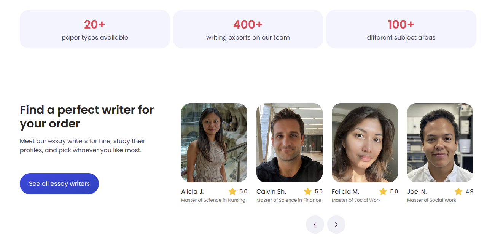The height and width of the screenshot is (250, 487).
Task: Click Felicia M.'s gold star icon
Action: click(x=383, y=191)
